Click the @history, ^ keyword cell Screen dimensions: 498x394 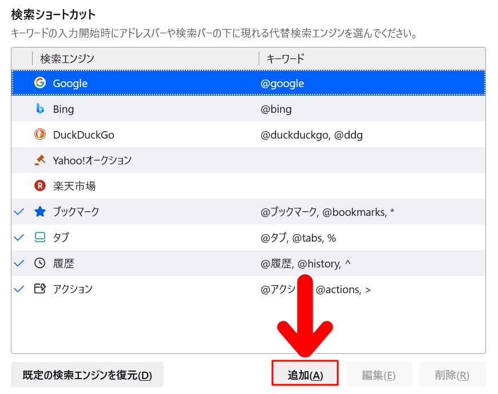pyautogui.click(x=306, y=263)
